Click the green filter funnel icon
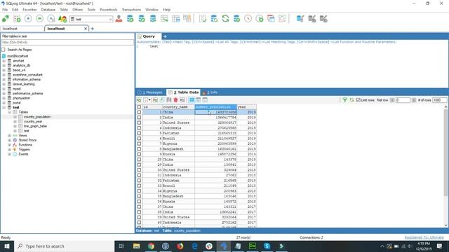The image size is (449, 252). click(344, 100)
